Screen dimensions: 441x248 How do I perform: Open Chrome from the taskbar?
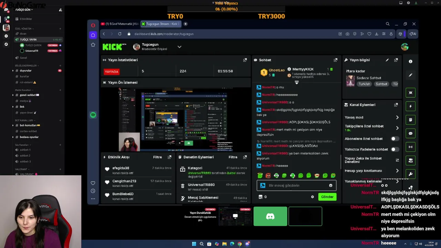pos(239,244)
